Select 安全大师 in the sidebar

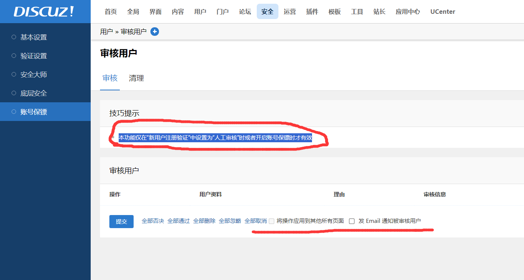pyautogui.click(x=34, y=75)
